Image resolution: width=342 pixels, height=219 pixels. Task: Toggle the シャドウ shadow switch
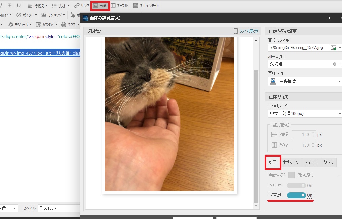(x=297, y=185)
